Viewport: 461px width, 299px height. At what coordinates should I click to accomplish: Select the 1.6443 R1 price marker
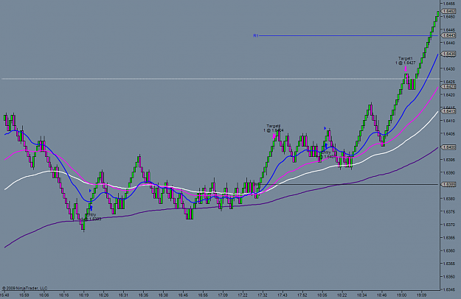click(x=449, y=35)
